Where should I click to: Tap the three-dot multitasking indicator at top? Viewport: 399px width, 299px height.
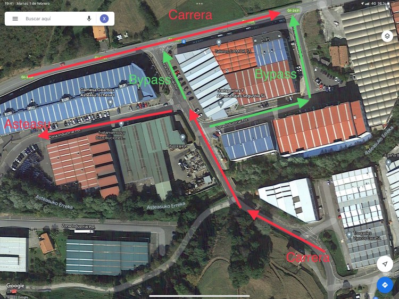199,4
